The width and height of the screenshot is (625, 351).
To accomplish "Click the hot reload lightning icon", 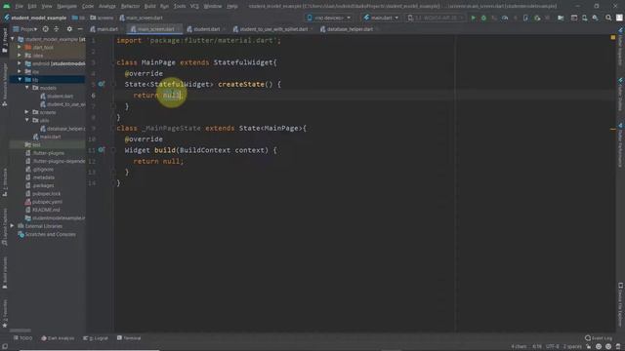I will point(515,18).
